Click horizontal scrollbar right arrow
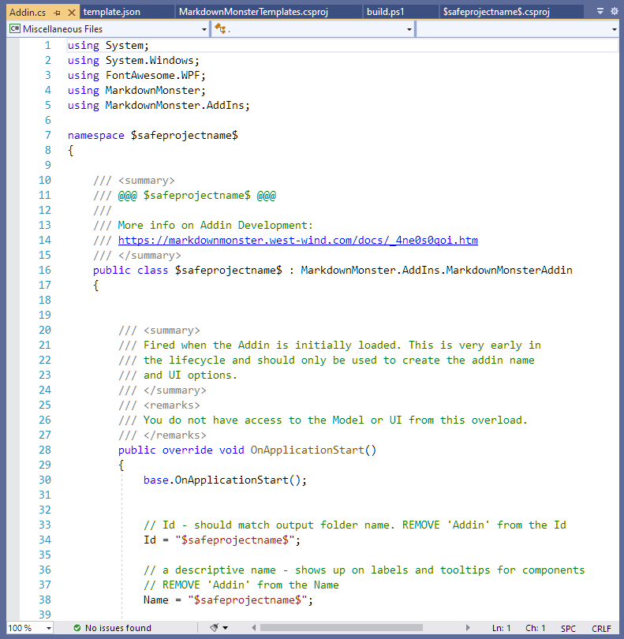The image size is (624, 639). click(x=468, y=628)
